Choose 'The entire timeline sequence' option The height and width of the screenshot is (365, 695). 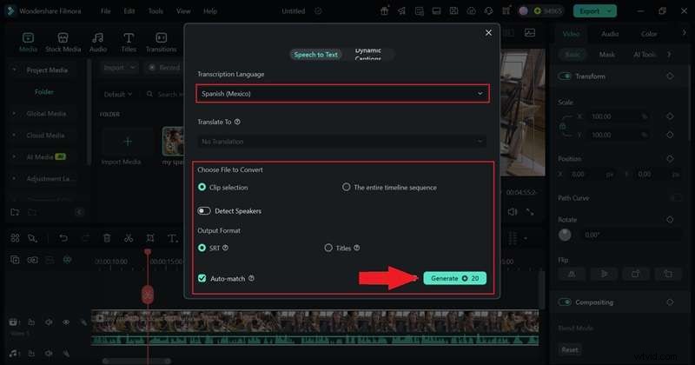(x=347, y=187)
